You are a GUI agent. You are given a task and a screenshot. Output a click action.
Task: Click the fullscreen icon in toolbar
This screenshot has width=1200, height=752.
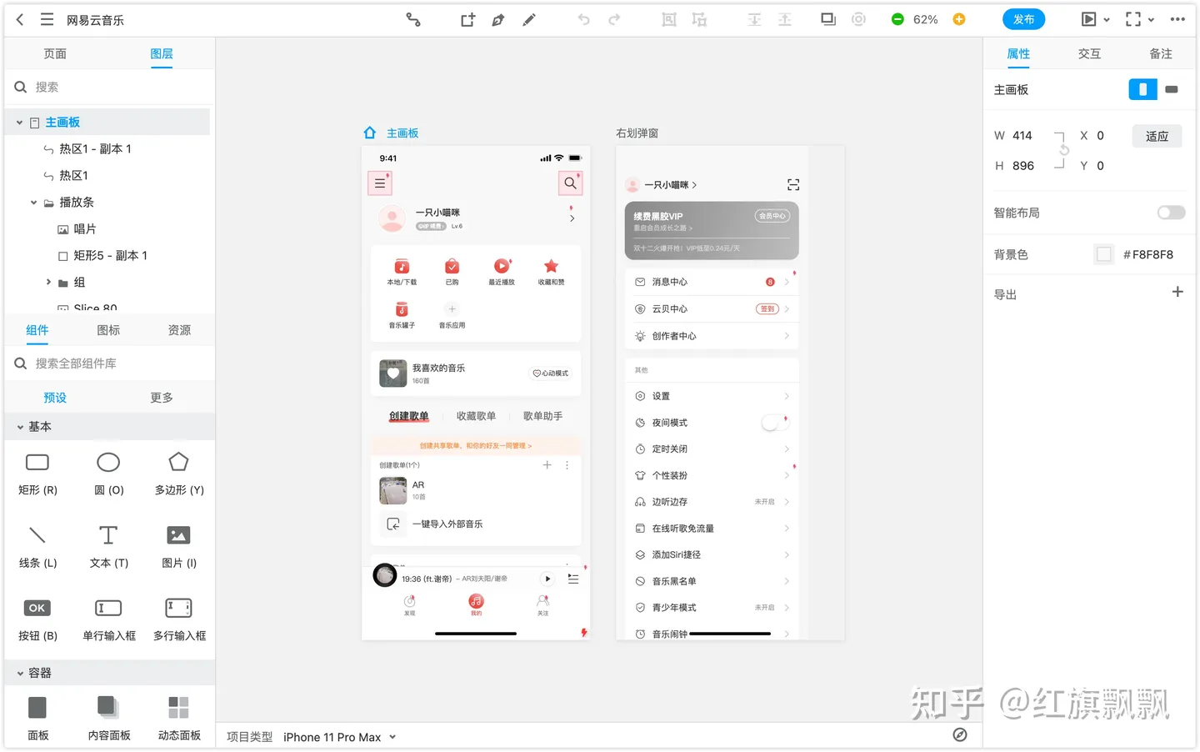click(1133, 19)
